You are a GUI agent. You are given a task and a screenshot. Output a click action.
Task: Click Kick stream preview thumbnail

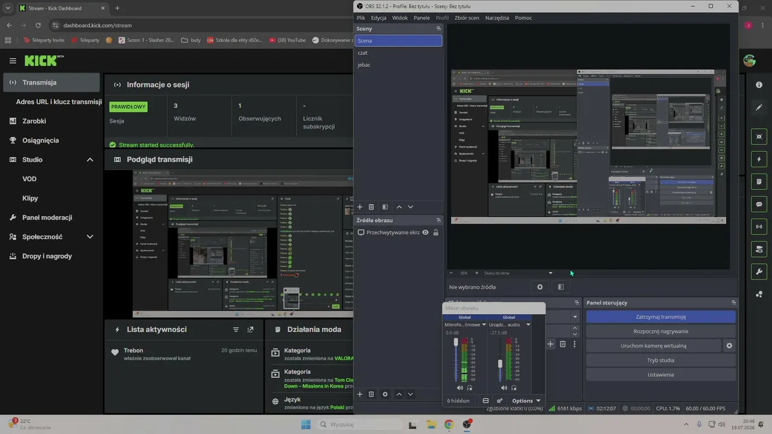pos(243,244)
